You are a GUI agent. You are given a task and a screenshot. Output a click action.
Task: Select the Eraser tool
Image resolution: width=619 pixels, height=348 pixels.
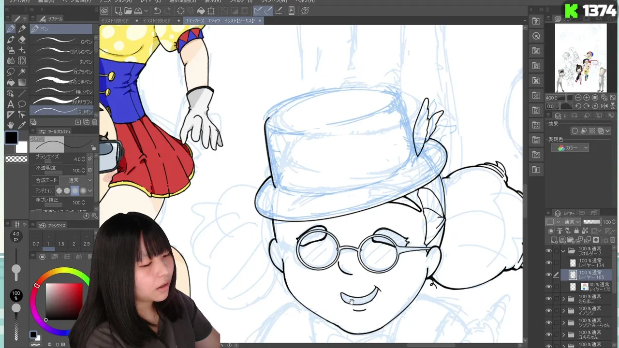pyautogui.click(x=22, y=40)
